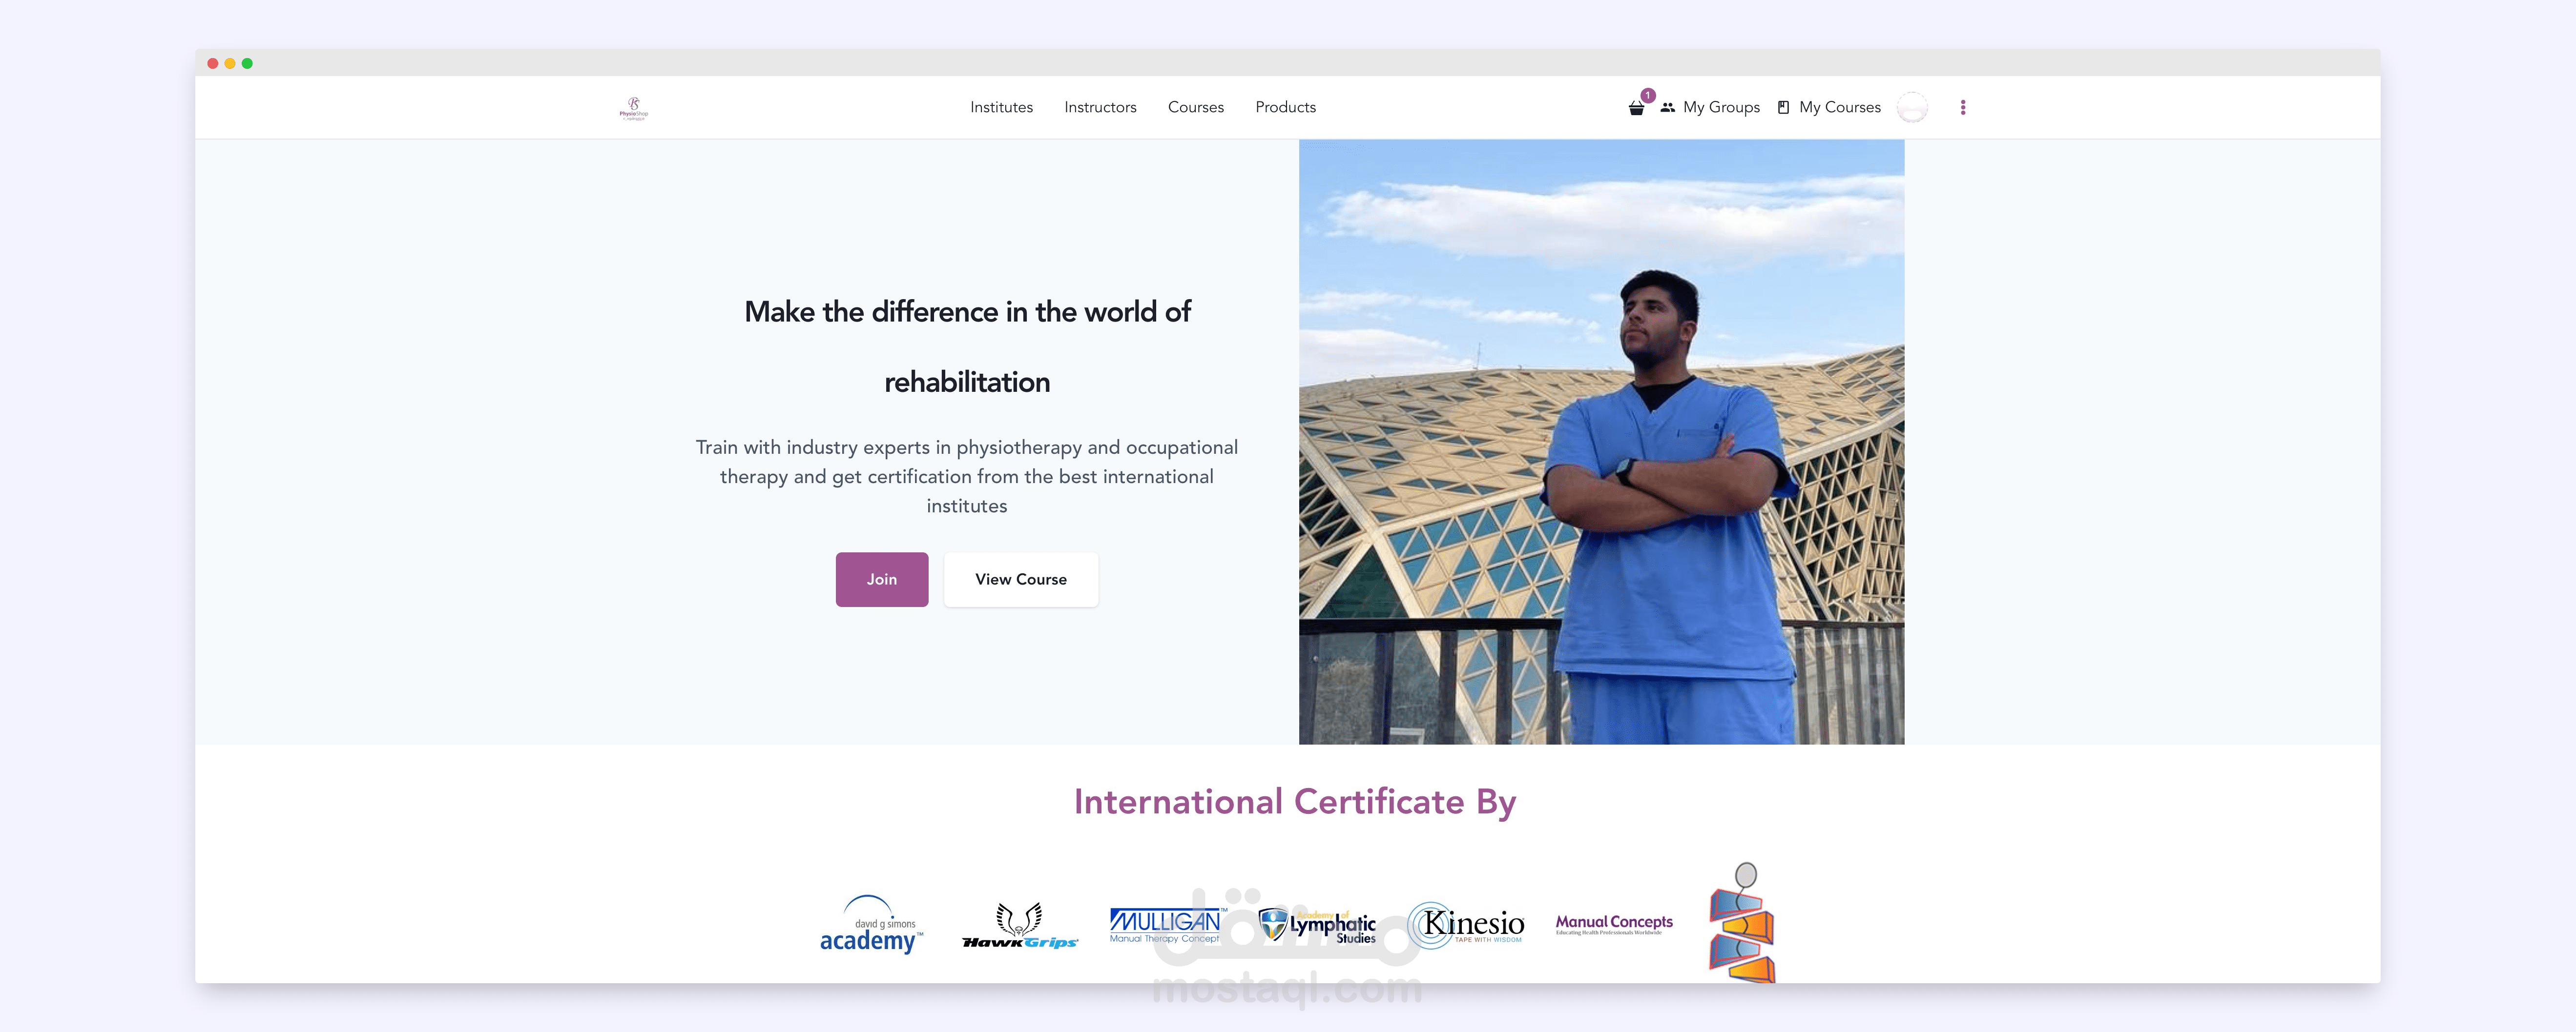
Task: Click the Manual Concepts logo
Action: [1614, 925]
